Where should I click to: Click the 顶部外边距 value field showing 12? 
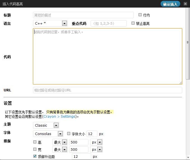point(81,156)
